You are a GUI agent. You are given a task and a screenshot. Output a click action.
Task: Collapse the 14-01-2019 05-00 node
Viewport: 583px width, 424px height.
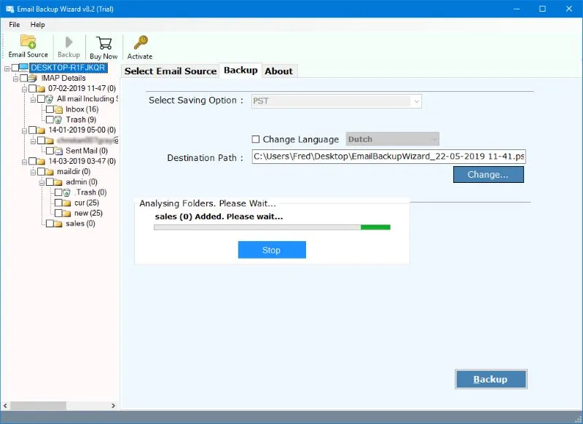click(24, 131)
